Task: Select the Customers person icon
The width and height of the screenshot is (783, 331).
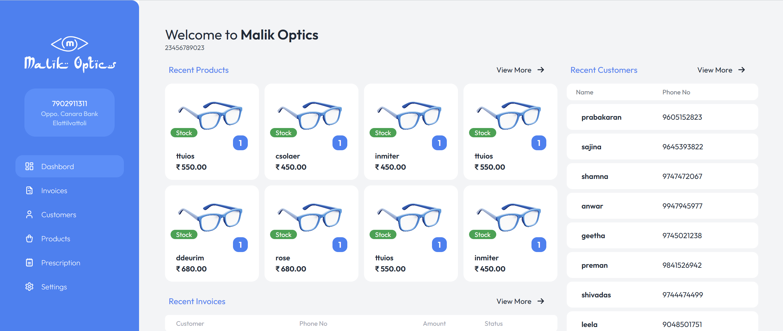Action: pyautogui.click(x=29, y=215)
